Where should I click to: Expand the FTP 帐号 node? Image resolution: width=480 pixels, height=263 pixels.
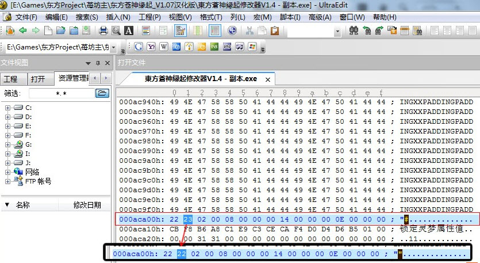(7, 181)
